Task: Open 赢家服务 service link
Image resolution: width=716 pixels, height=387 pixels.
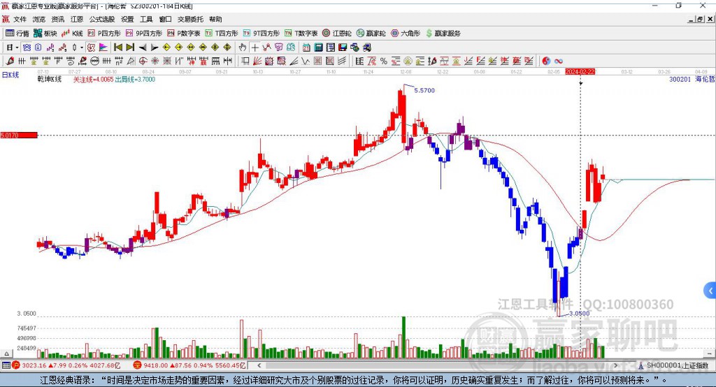Action: tap(443, 34)
